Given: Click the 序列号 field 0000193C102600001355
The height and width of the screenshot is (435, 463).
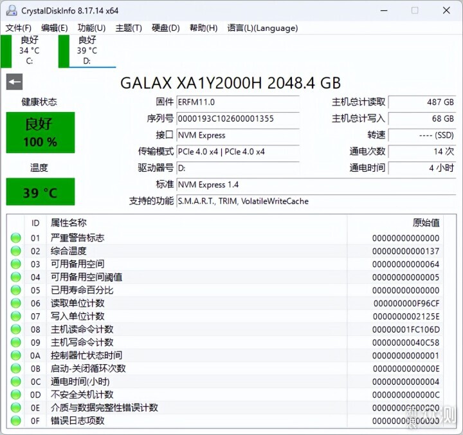Looking at the screenshot, I should pos(238,119).
